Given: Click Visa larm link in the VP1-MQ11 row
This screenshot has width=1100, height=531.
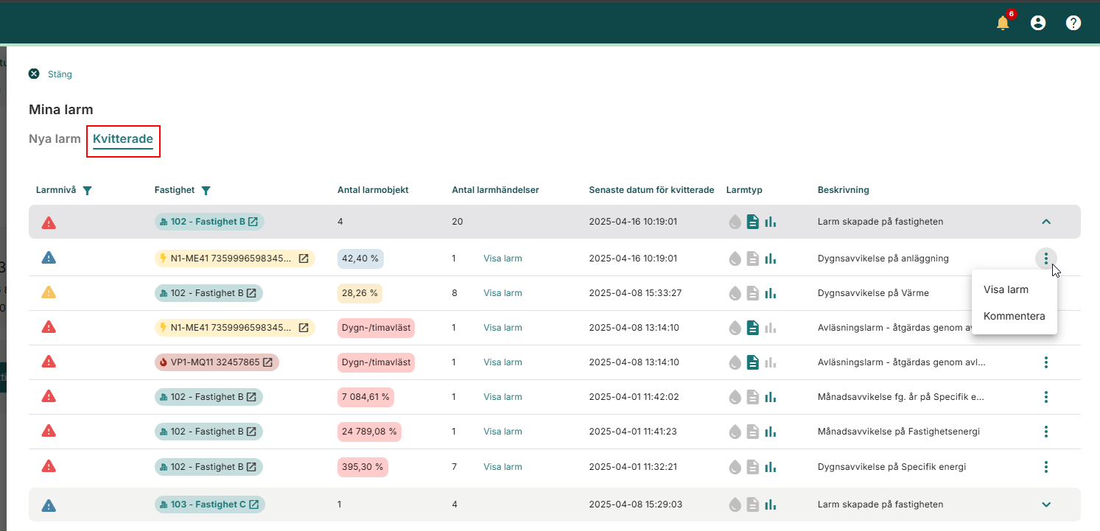Looking at the screenshot, I should click(x=502, y=362).
